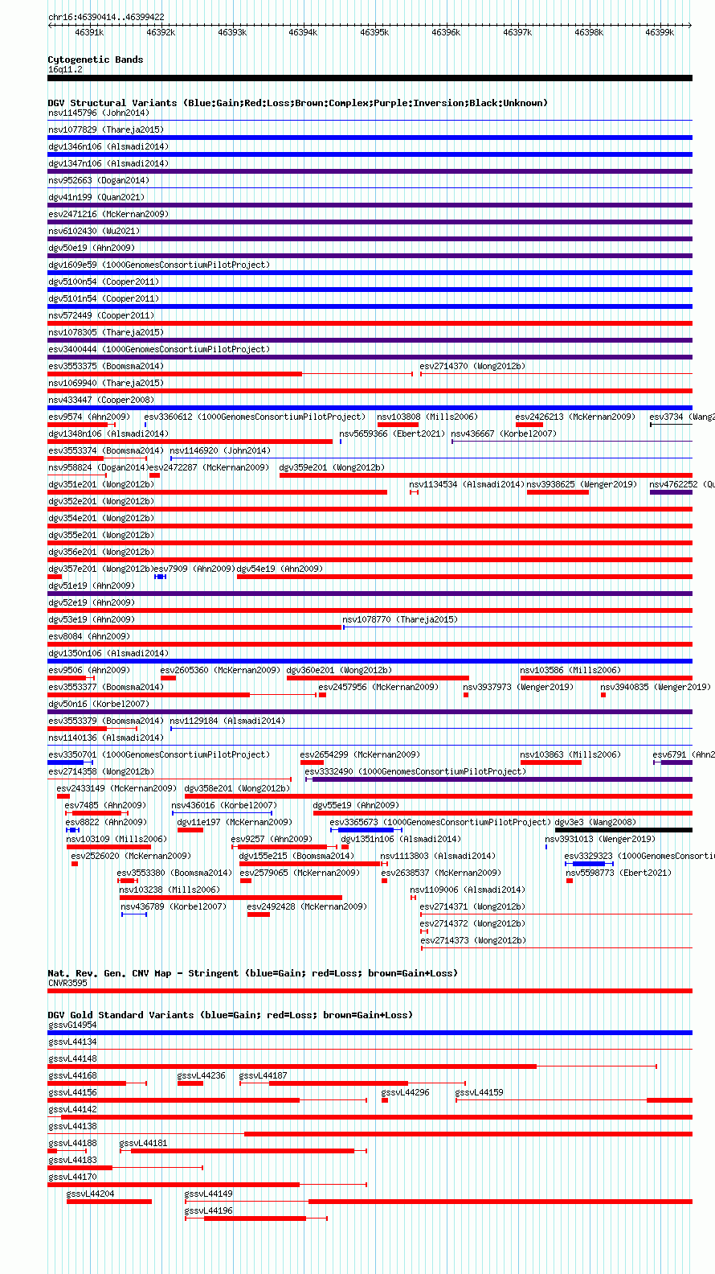Select nsv1109006 (Alsmadi2014) label
Screen dimensions: 715x1274
[x=468, y=890]
